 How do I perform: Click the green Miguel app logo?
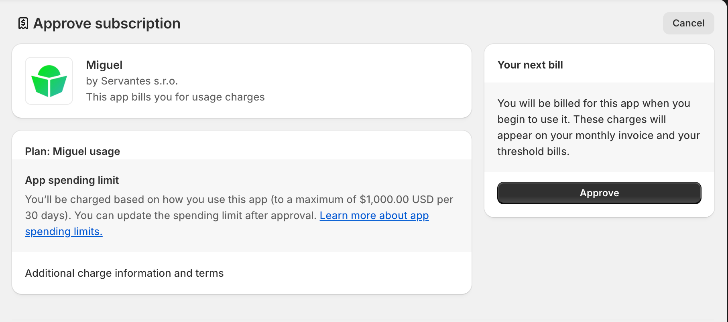click(49, 81)
